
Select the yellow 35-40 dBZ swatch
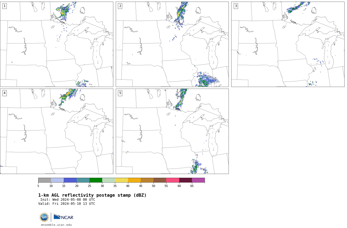(x=121, y=180)
